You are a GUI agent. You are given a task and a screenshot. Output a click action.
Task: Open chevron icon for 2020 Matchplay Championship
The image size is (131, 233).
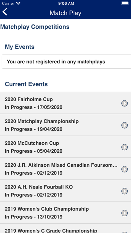(124, 125)
